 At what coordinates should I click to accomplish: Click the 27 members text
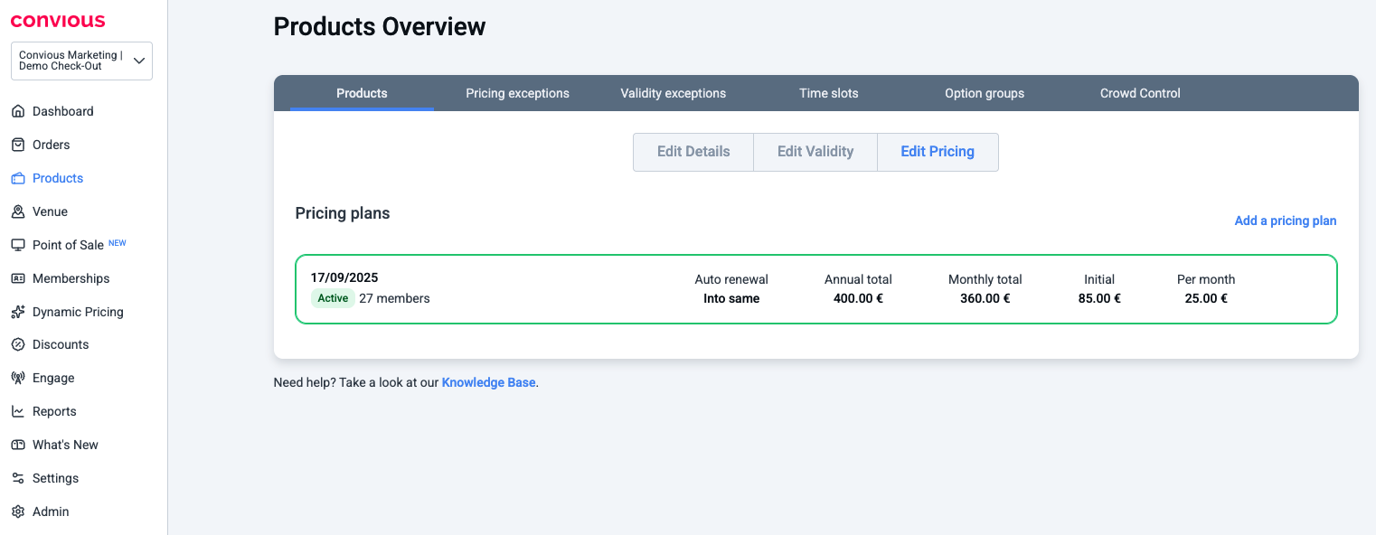[x=394, y=298]
